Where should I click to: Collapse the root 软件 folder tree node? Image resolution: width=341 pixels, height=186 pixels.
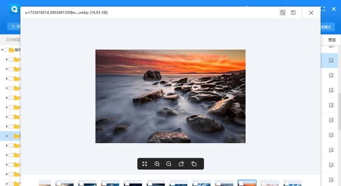2,50
